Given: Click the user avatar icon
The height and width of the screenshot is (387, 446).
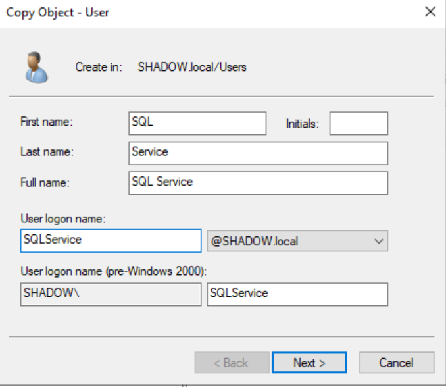Looking at the screenshot, I should coord(36,68).
